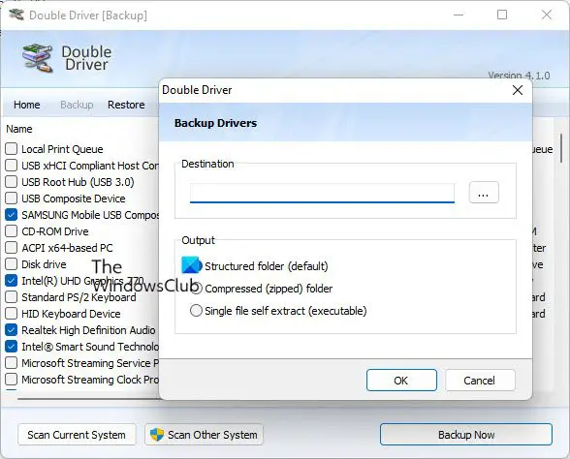570x459 pixels.
Task: Open the Backup menu
Action: (77, 105)
